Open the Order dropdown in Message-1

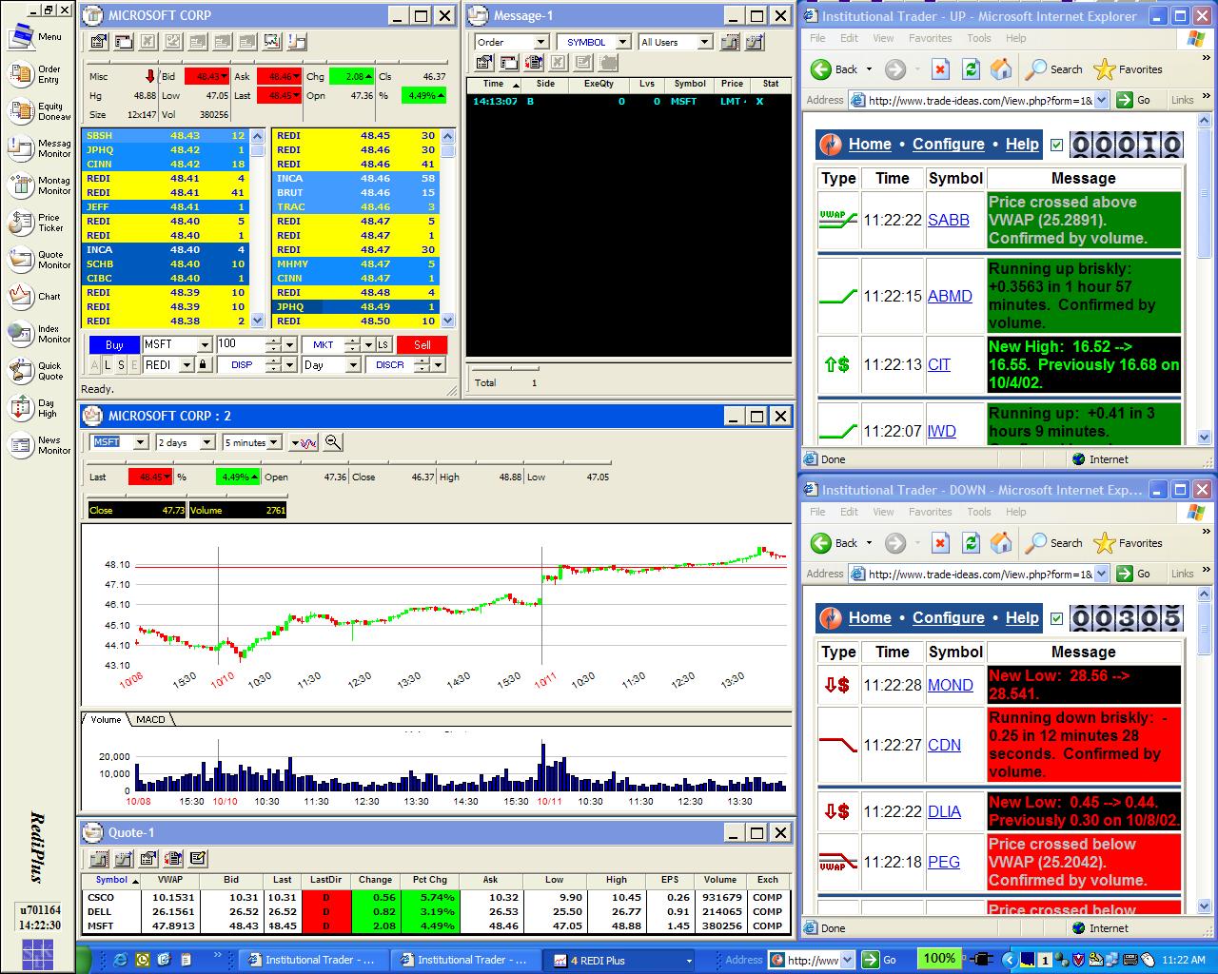541,42
